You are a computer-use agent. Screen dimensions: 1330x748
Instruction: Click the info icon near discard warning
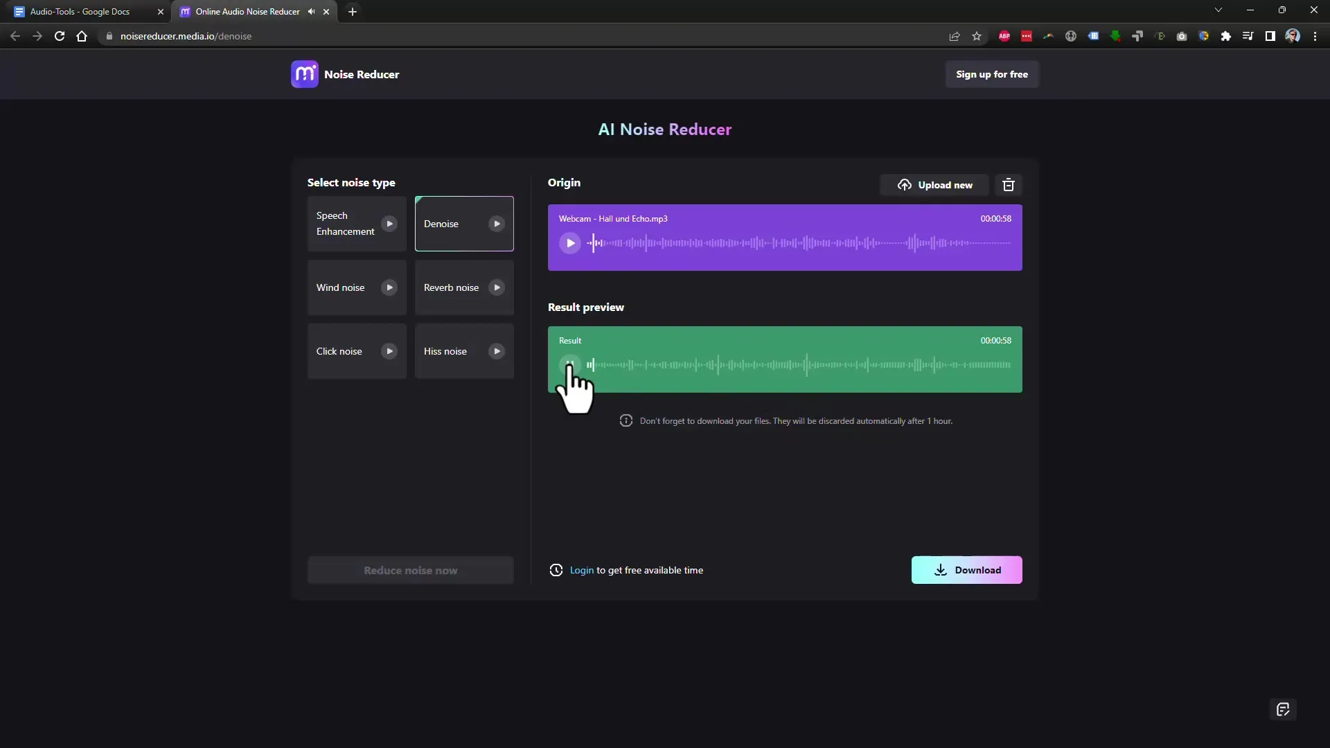tap(626, 420)
